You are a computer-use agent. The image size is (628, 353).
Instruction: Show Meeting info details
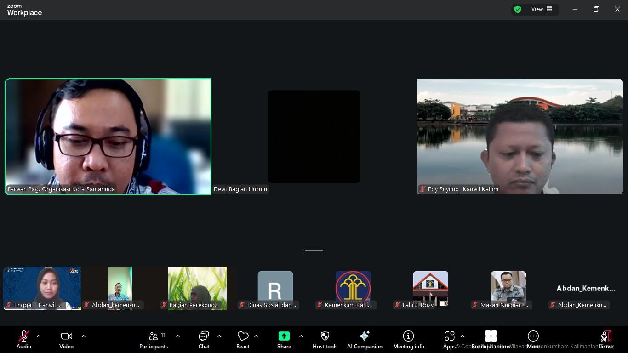click(x=408, y=339)
